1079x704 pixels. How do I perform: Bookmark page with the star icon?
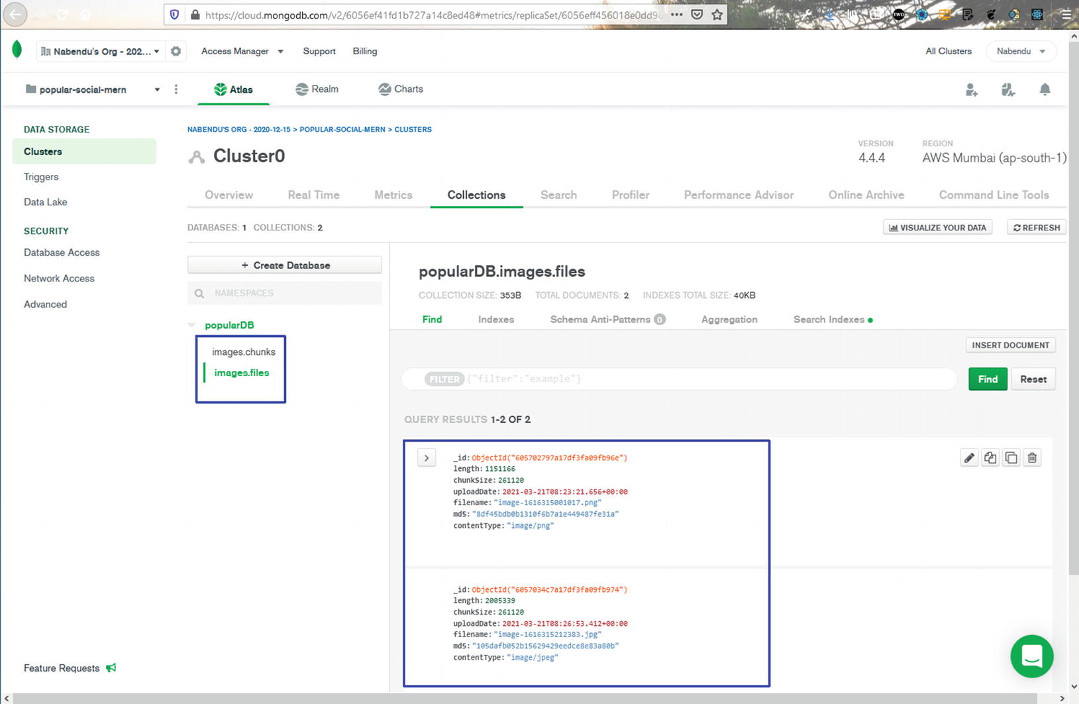(x=717, y=15)
